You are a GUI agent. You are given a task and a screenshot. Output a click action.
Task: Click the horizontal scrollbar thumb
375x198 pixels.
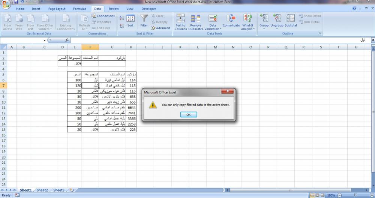290,190
